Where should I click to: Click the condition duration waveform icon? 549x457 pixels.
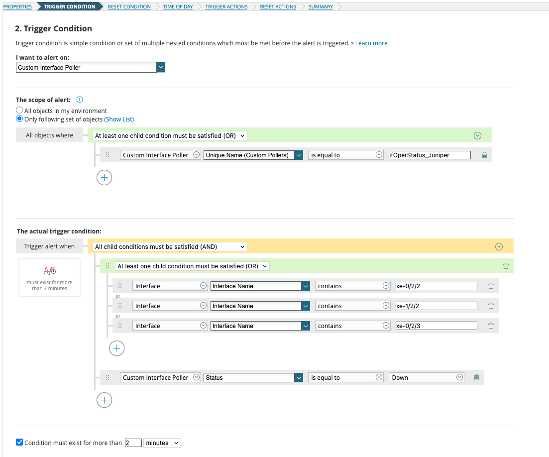pos(49,271)
